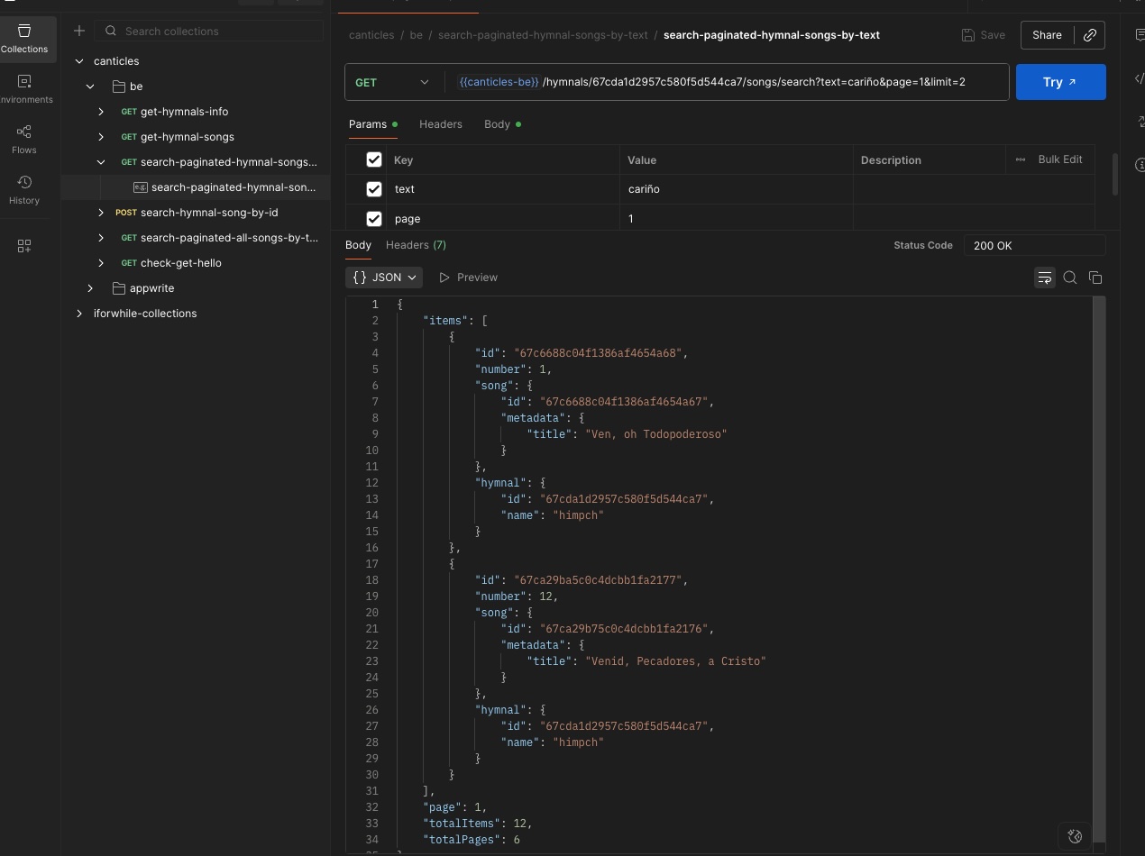The height and width of the screenshot is (856, 1145).
Task: Click the page value cell '1'
Action: pyautogui.click(x=736, y=219)
